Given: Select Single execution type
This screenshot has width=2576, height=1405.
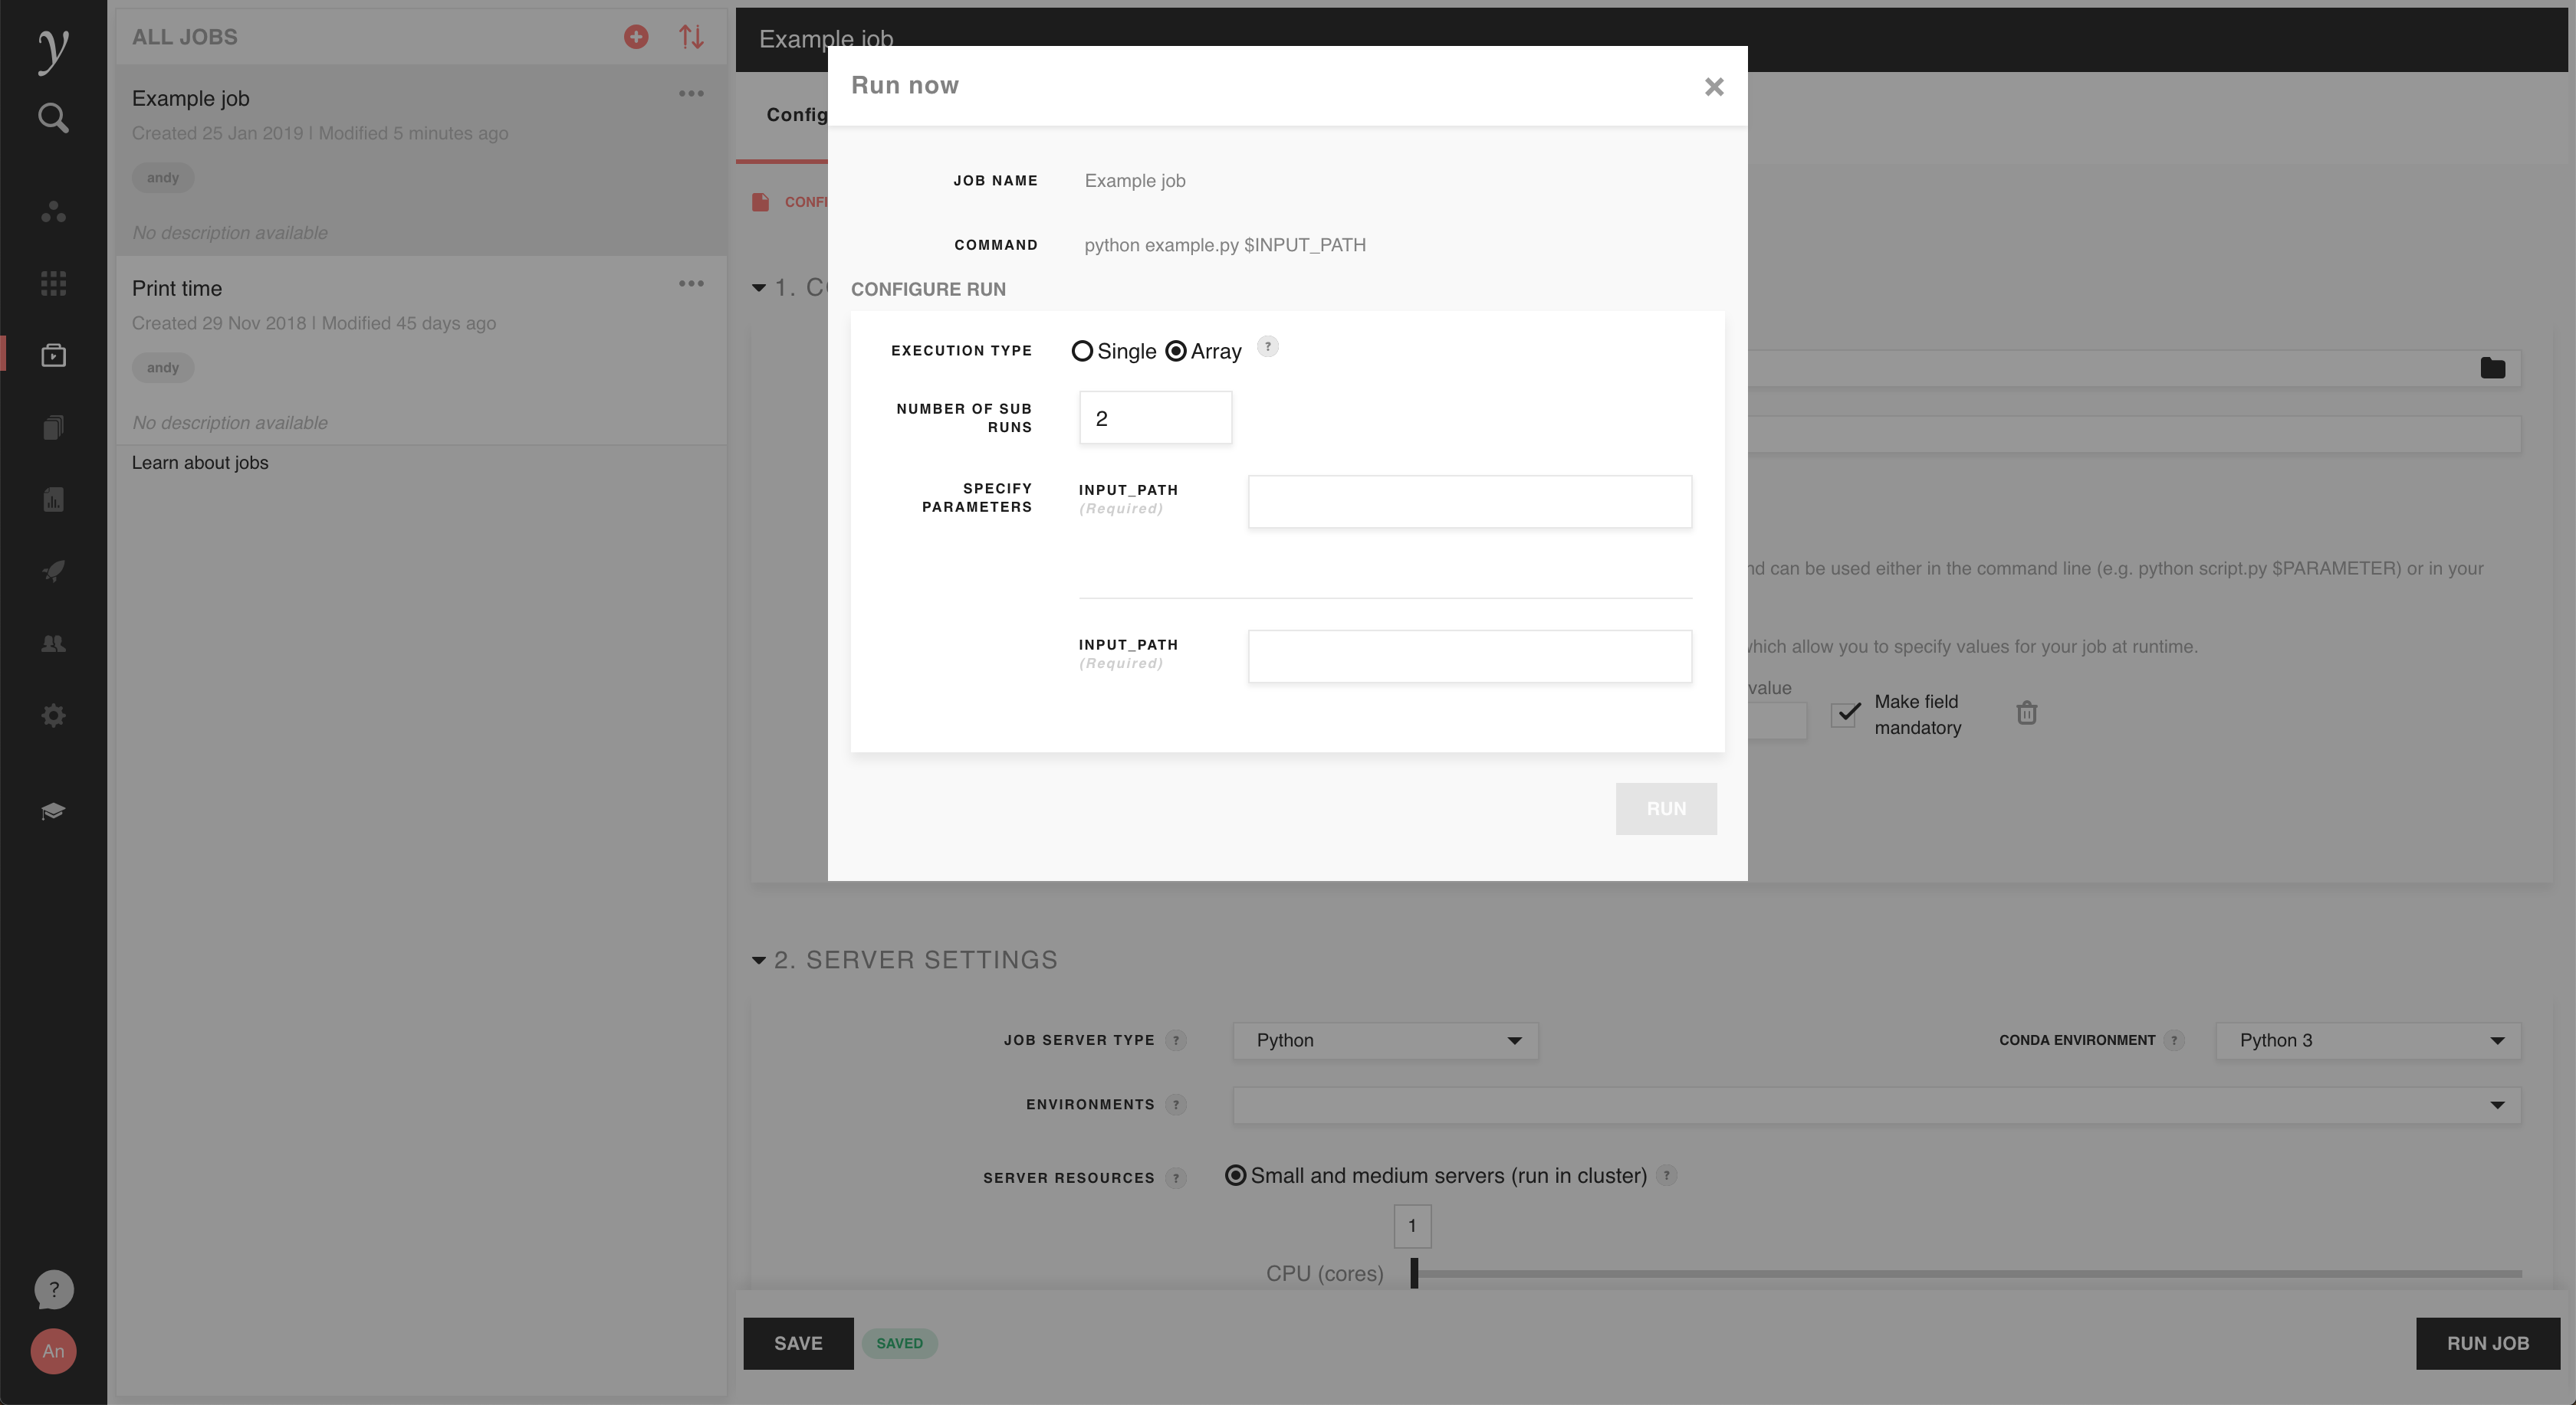Looking at the screenshot, I should coord(1082,351).
